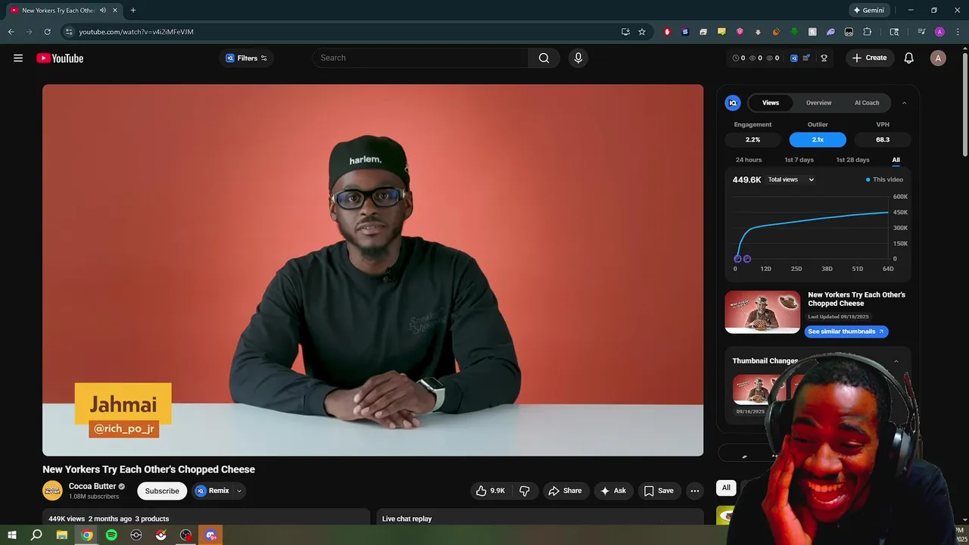This screenshot has width=969, height=545.
Task: Save the video to a playlist
Action: 659,490
